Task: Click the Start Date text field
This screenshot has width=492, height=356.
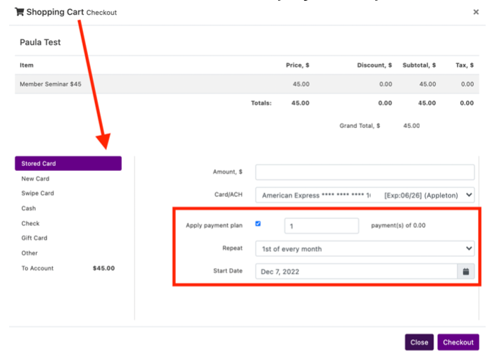Action: 355,272
